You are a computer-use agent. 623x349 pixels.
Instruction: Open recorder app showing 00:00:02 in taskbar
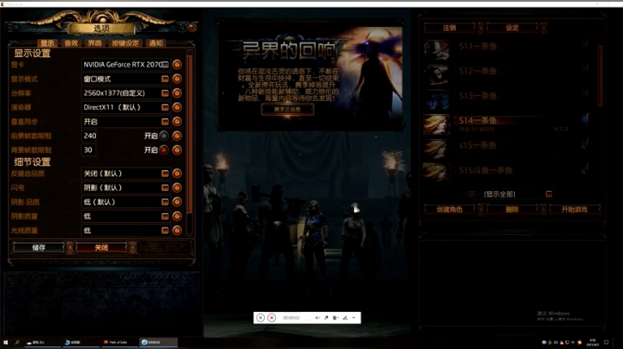click(x=158, y=342)
